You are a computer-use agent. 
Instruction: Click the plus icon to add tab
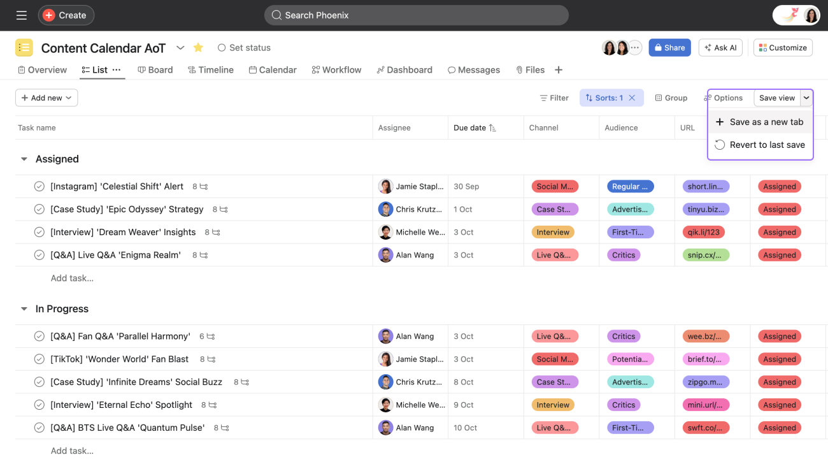click(x=559, y=70)
